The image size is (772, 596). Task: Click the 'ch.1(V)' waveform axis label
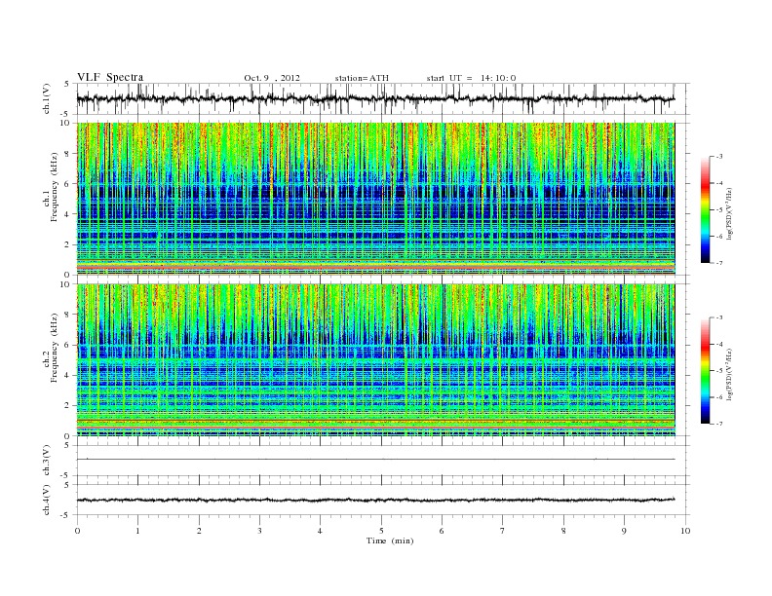click(47, 98)
